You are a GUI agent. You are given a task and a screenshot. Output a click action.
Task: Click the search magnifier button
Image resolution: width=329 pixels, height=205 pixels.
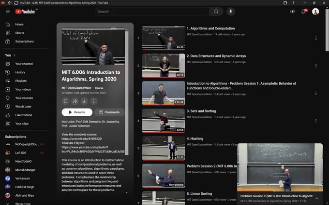(216, 12)
